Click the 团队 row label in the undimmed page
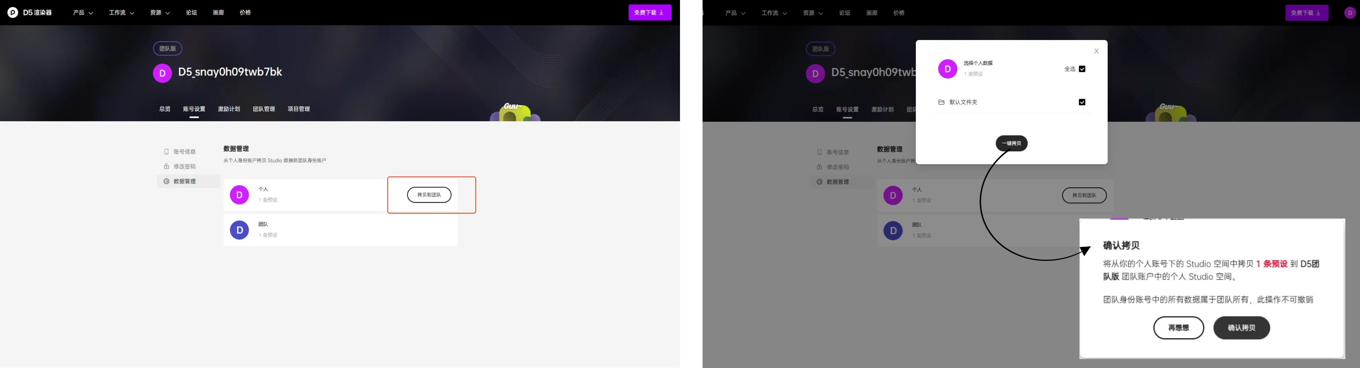 pos(263,225)
